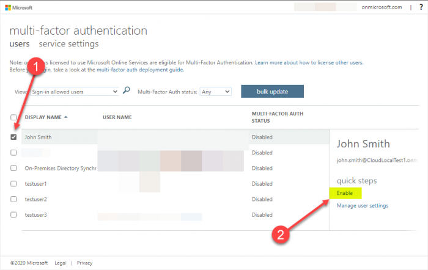Viewport: 428px width, 270px height.
Task: Open the Legal footer link
Action: click(x=61, y=263)
